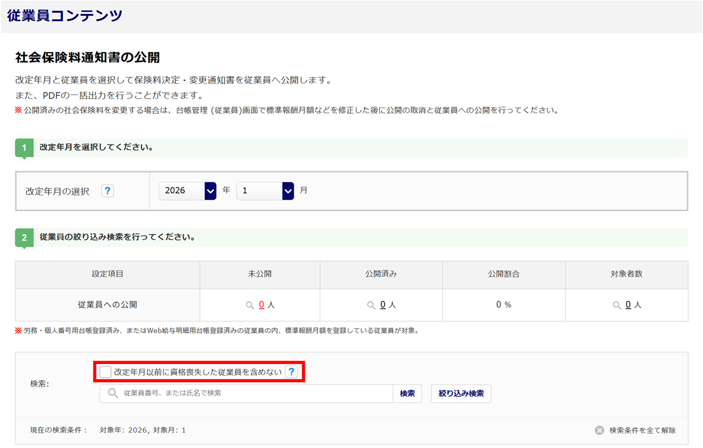Click the 検索: label
Screen dimensions: 703x448
click(40, 384)
